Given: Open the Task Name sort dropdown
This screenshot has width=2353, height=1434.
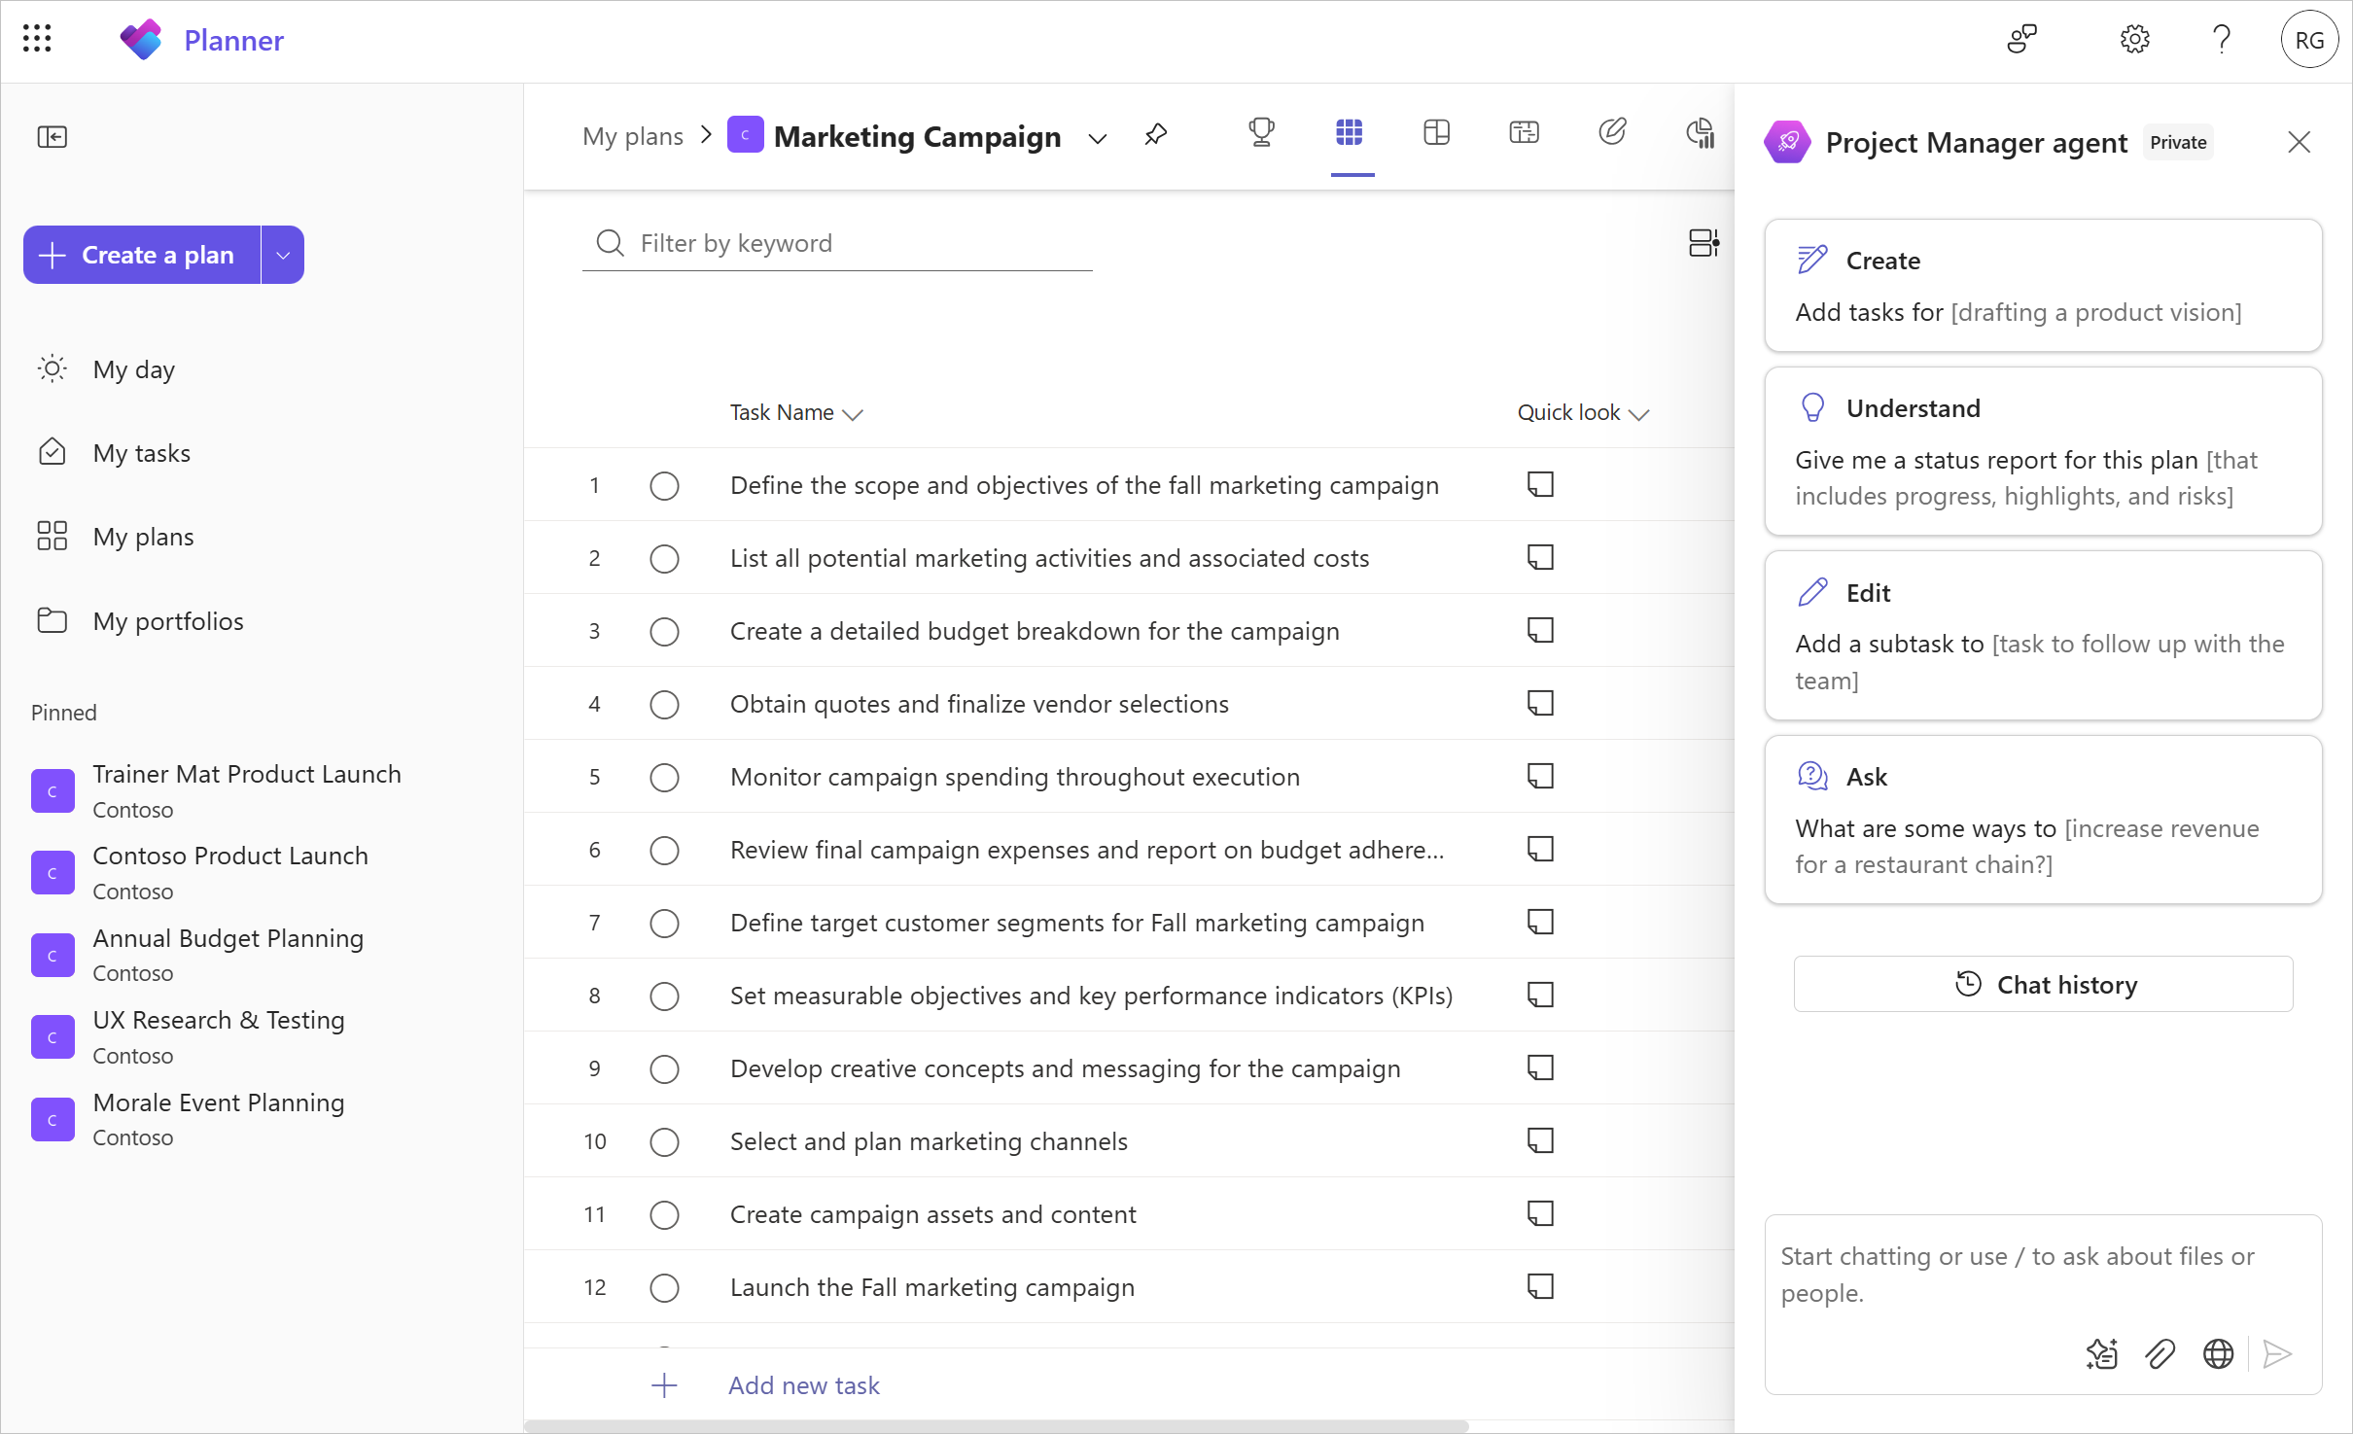Looking at the screenshot, I should point(854,413).
